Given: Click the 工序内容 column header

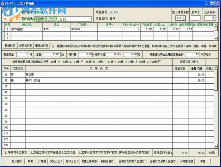Looking at the screenshot, I should [x=99, y=69].
